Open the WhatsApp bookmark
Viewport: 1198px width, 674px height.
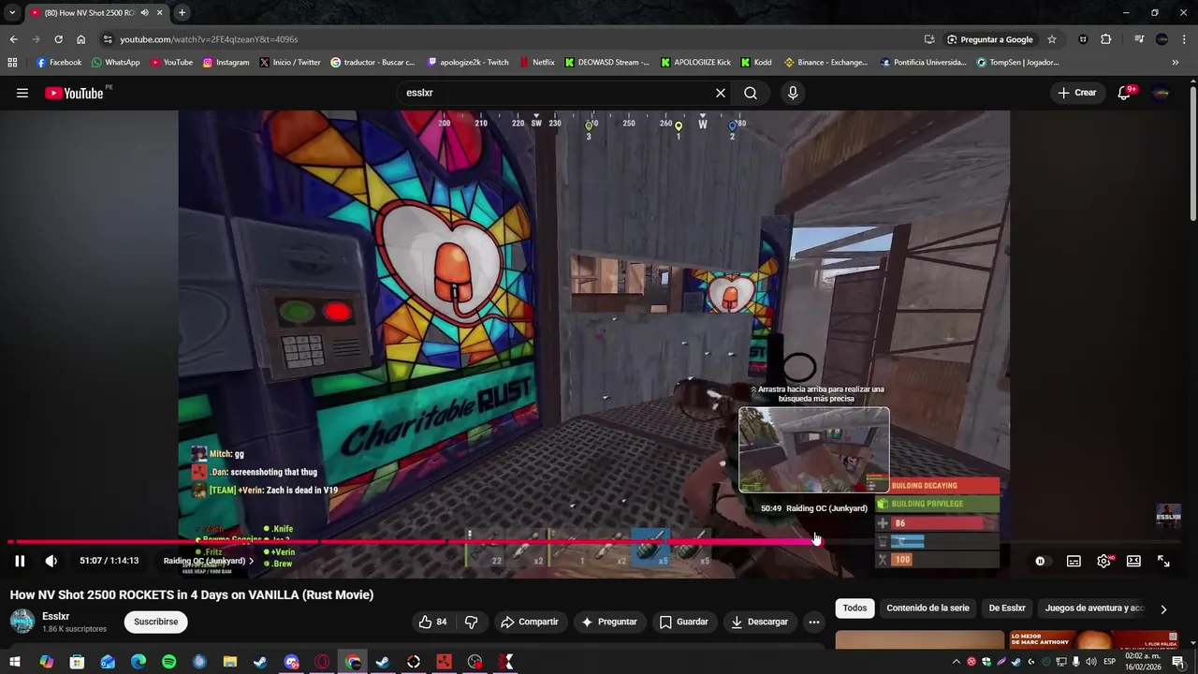click(115, 63)
